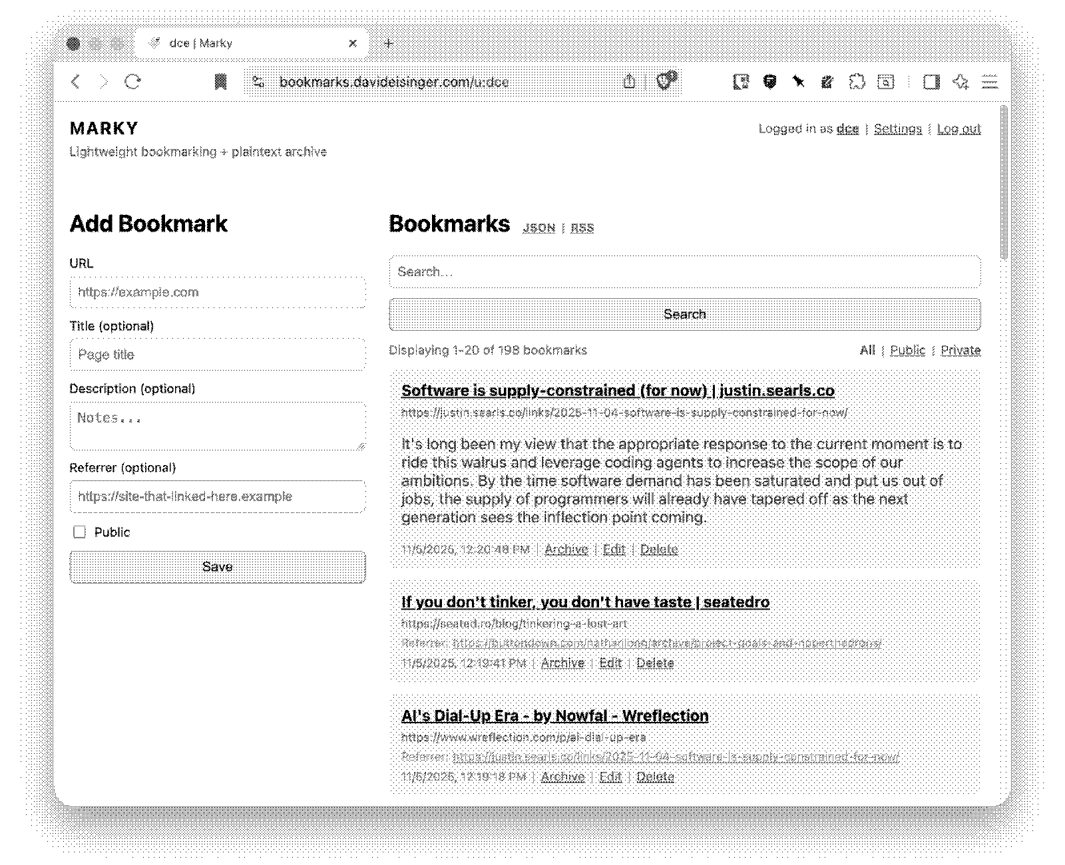Reload the page with the refresh icon
The image size is (1065, 865).
[x=133, y=82]
